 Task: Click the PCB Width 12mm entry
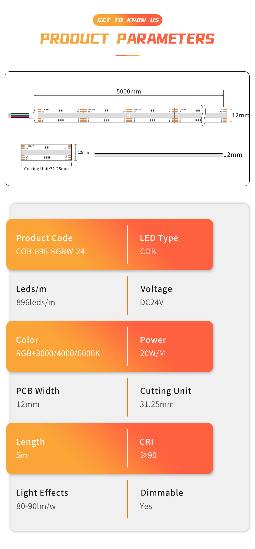[x=38, y=397]
